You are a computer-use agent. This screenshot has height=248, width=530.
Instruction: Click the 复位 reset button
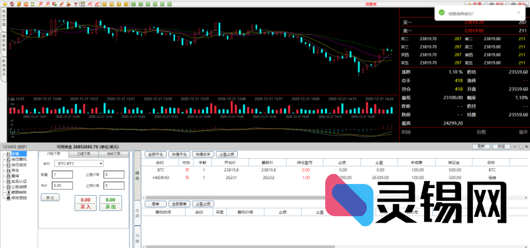[50, 197]
